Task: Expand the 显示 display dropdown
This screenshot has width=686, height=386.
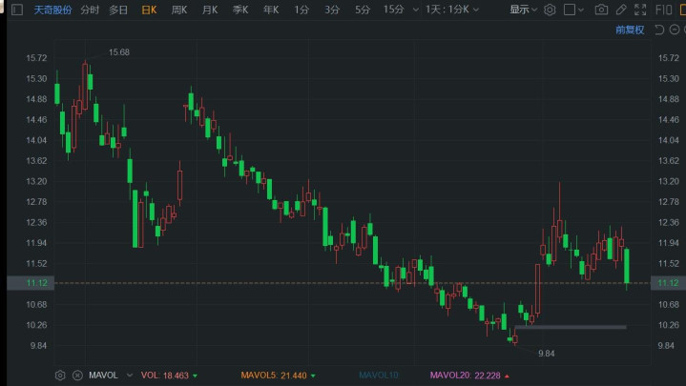Action: coord(523,10)
